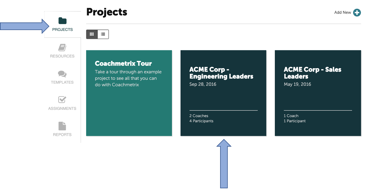
Task: Click the Coachmetrix Tour title
Action: coord(123,64)
